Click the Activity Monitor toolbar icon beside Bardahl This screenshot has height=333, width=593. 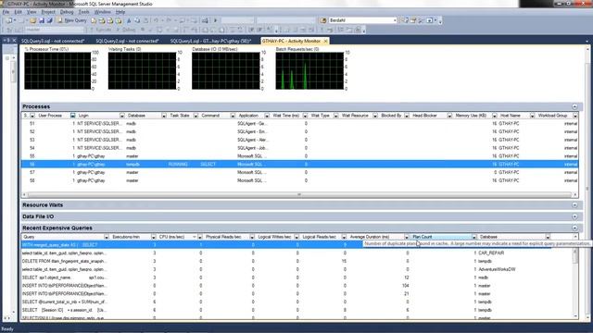click(323, 20)
